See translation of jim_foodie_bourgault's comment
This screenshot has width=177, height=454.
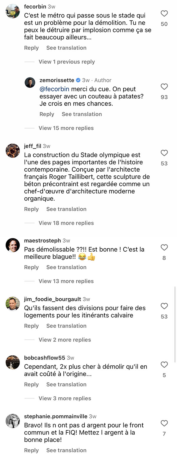(66, 326)
